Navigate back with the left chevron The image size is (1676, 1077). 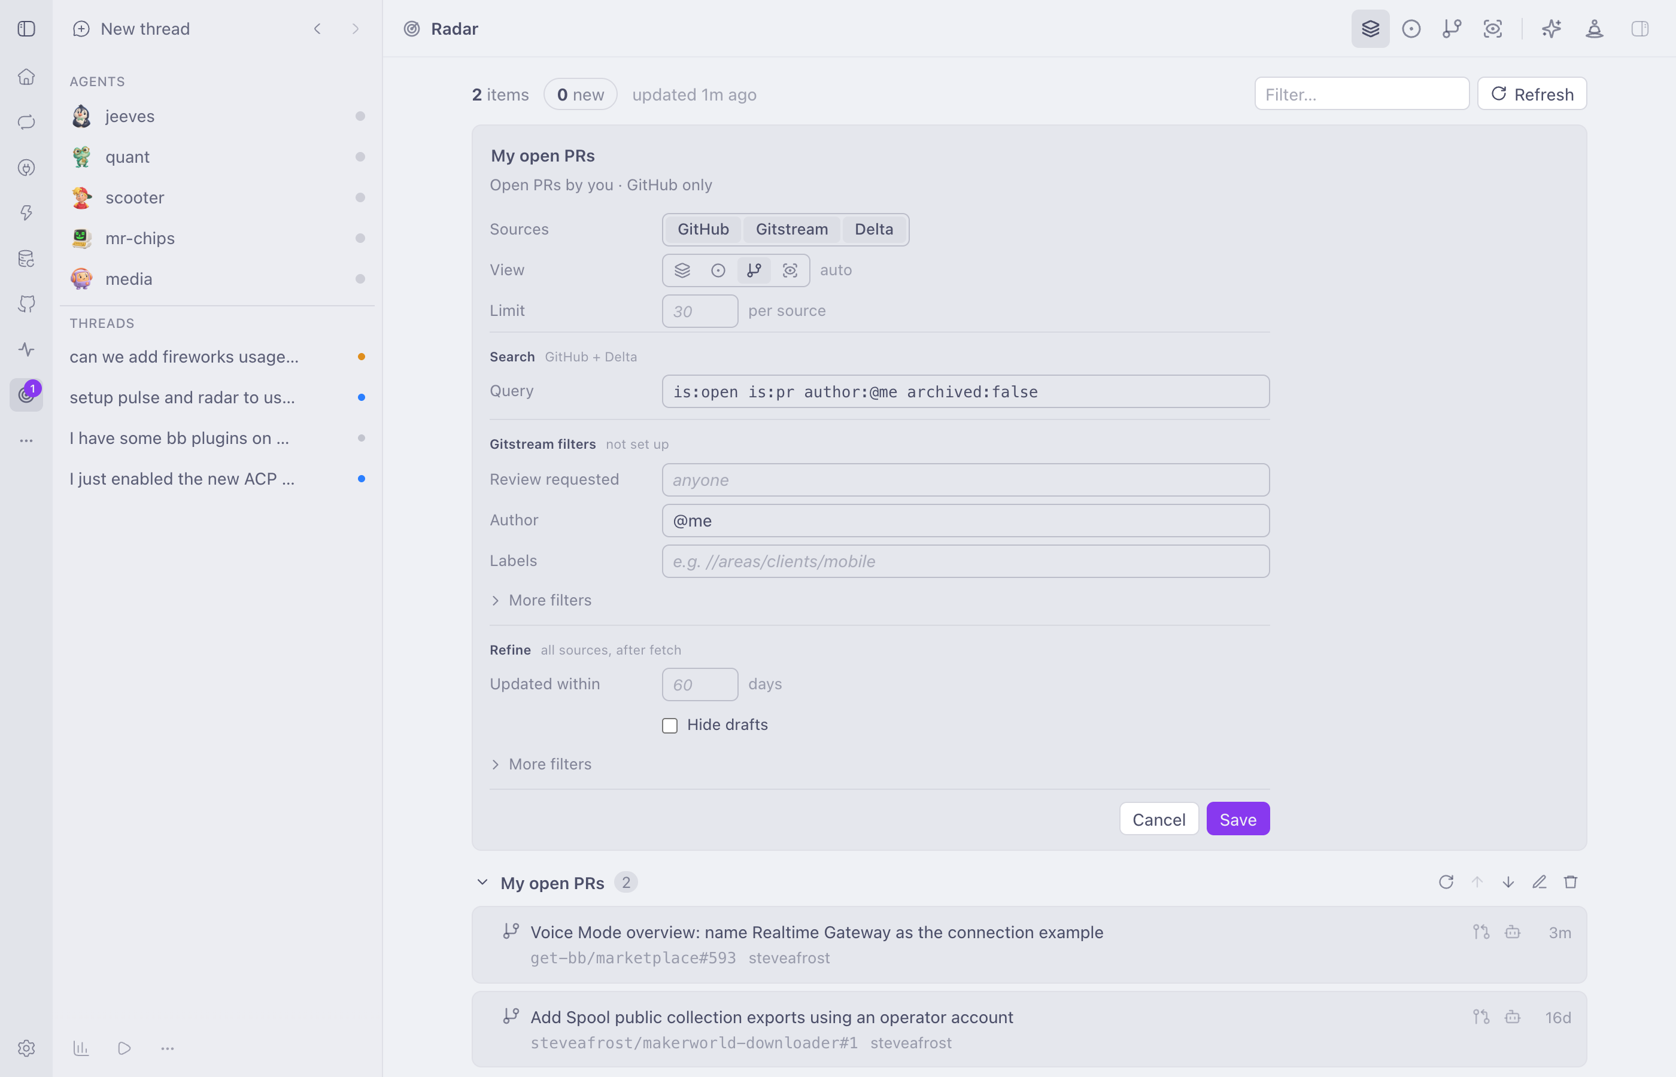(x=318, y=29)
